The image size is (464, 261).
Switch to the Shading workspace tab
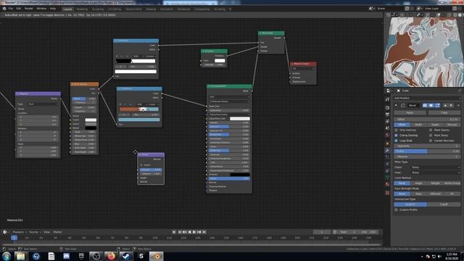(151, 9)
